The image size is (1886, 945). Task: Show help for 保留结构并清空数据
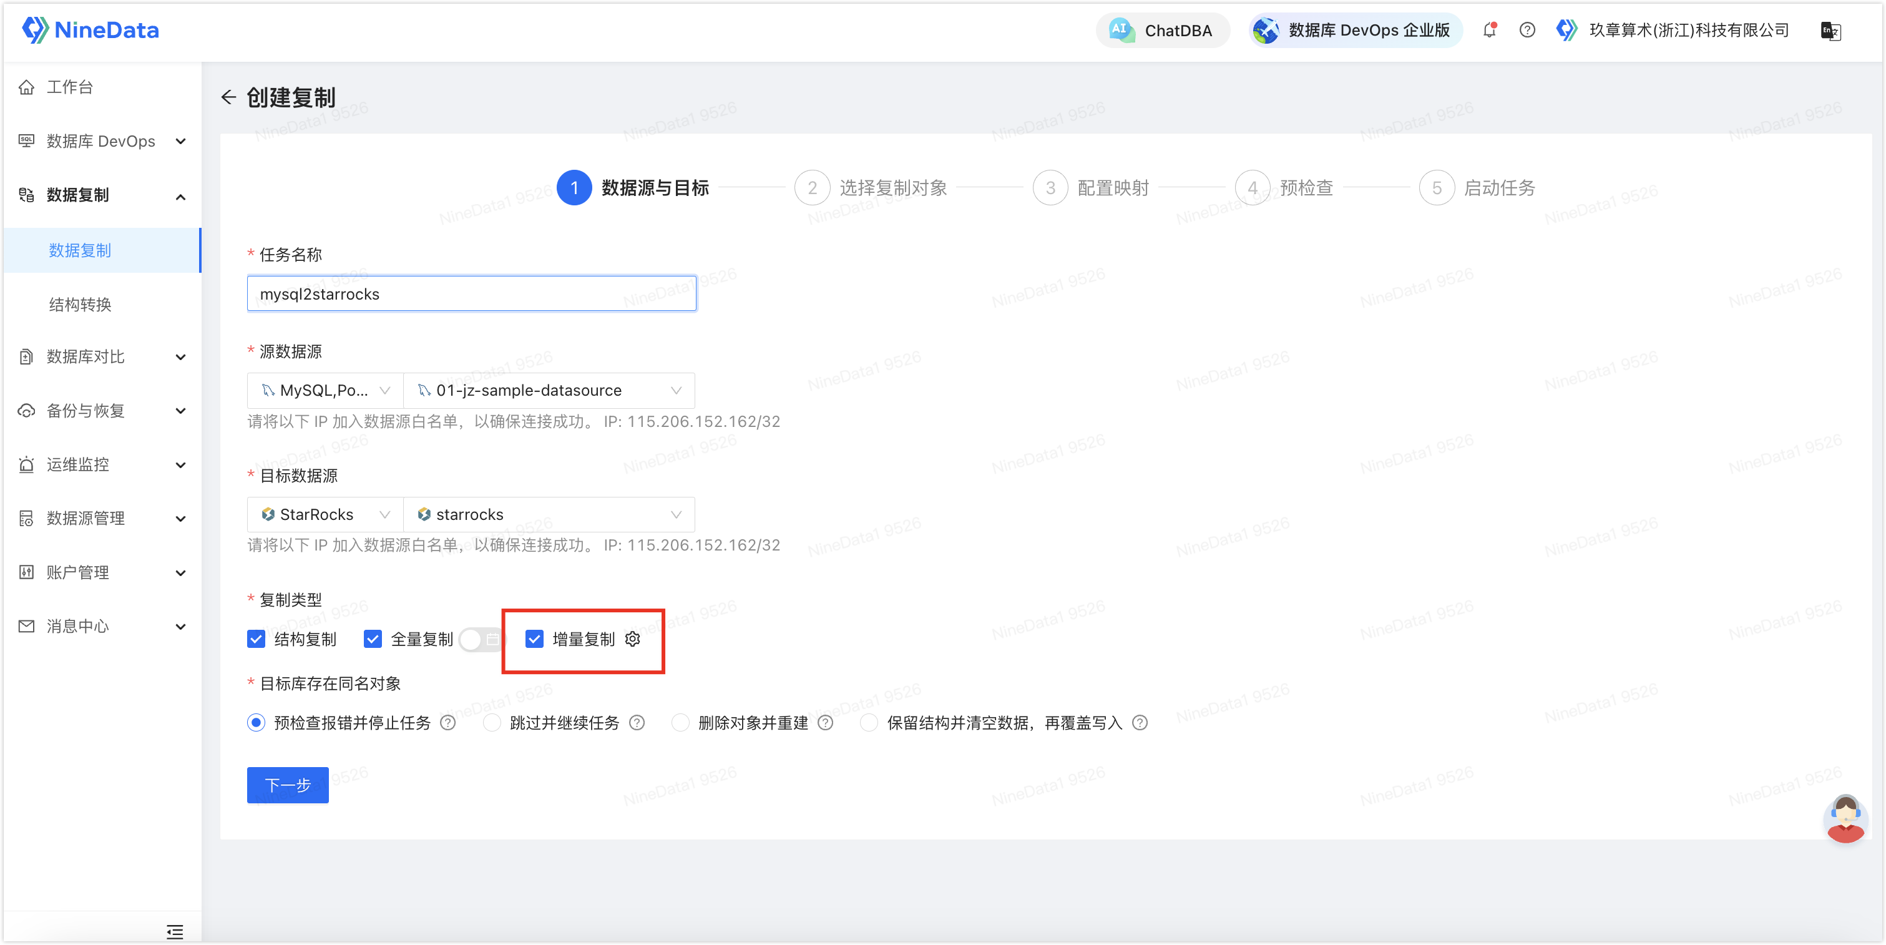1140,723
